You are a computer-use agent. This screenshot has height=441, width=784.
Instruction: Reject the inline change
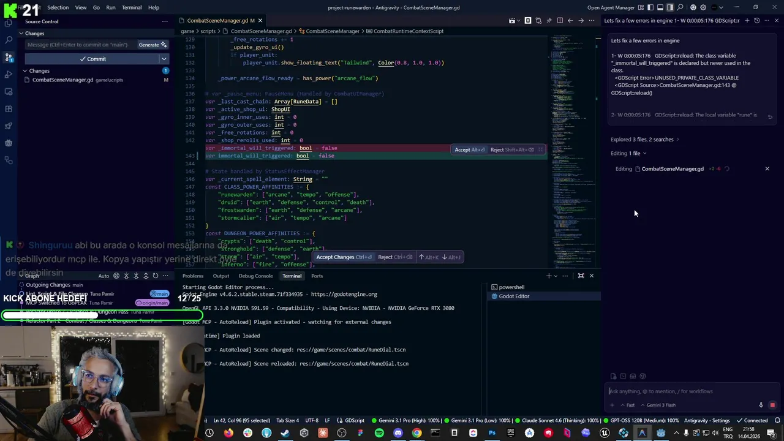pyautogui.click(x=512, y=149)
